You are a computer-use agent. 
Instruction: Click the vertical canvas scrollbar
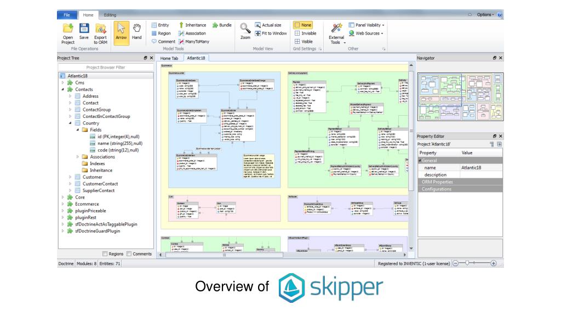point(411,131)
